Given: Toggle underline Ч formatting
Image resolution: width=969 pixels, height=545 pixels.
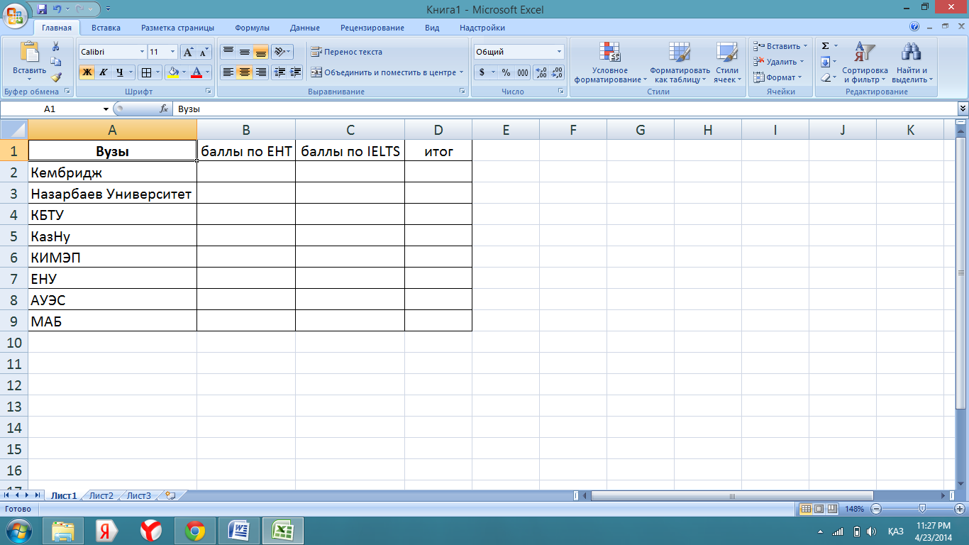Looking at the screenshot, I should [120, 72].
